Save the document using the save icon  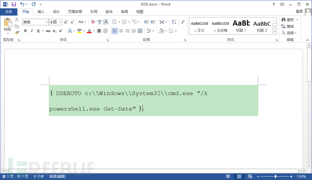click(x=14, y=4)
